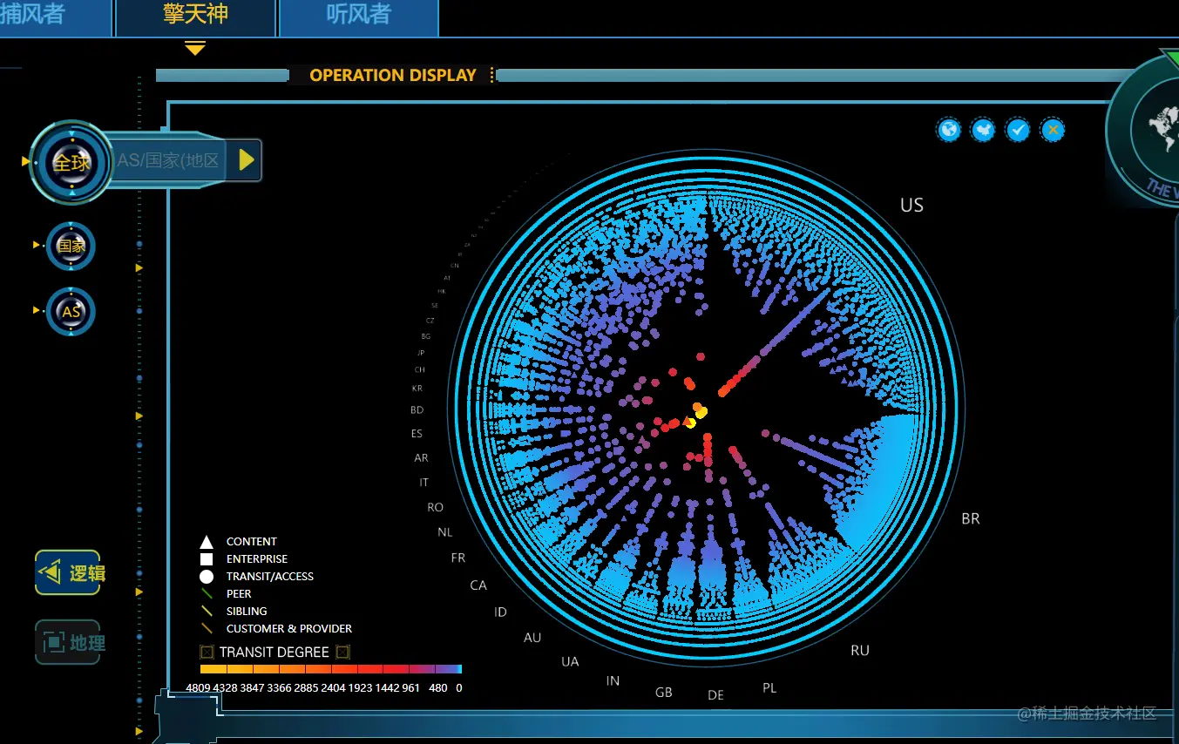Select the China map icon in the chart toolbar
The image size is (1179, 744).
tap(983, 130)
